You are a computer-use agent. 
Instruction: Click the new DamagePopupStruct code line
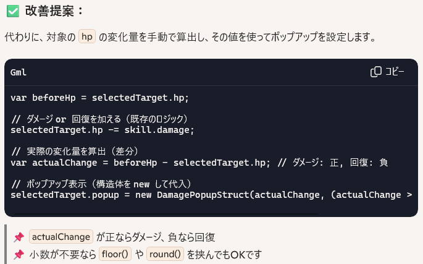point(211,195)
